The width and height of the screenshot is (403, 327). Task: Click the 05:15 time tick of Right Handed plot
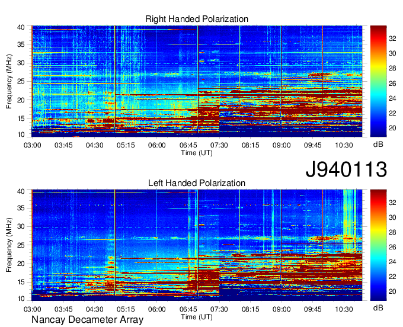tap(126, 145)
